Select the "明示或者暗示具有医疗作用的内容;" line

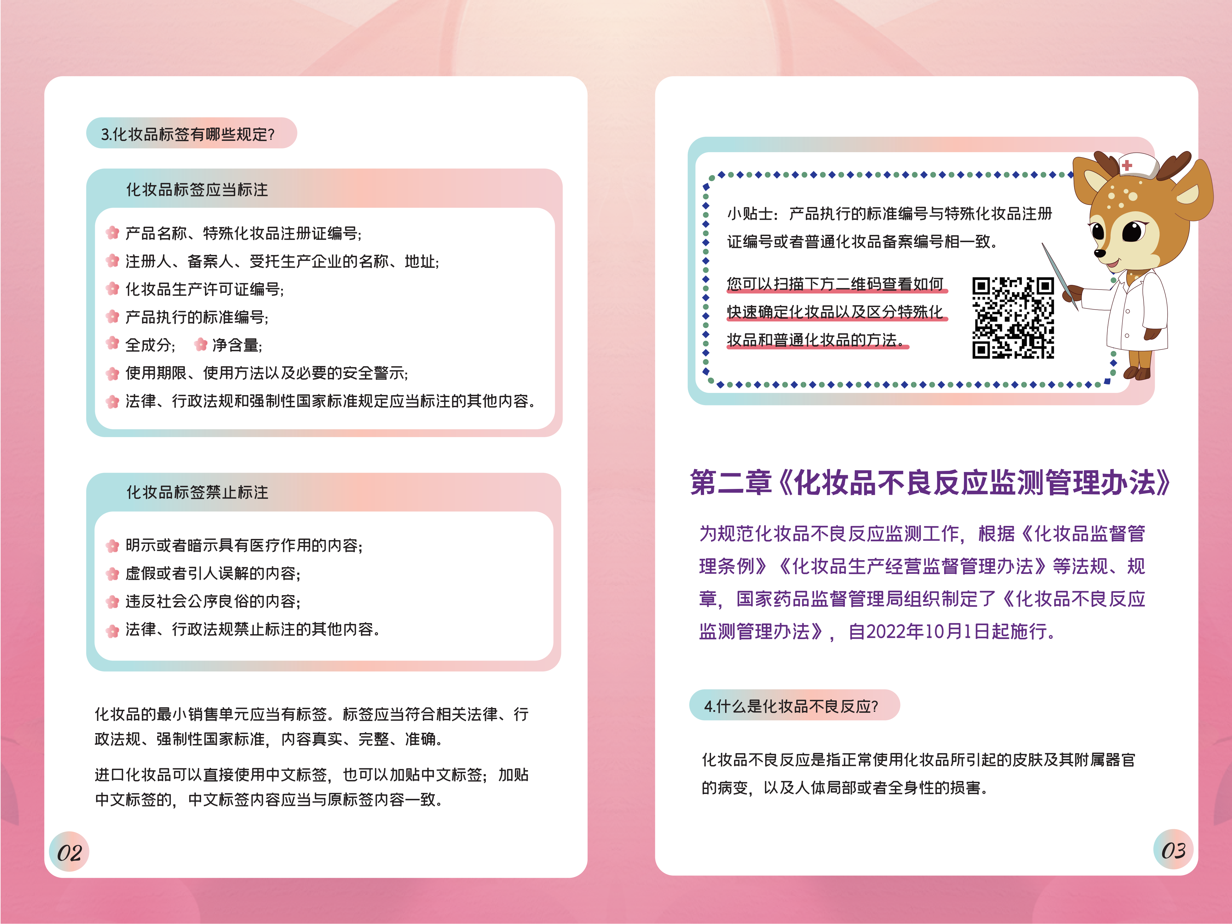pos(244,545)
